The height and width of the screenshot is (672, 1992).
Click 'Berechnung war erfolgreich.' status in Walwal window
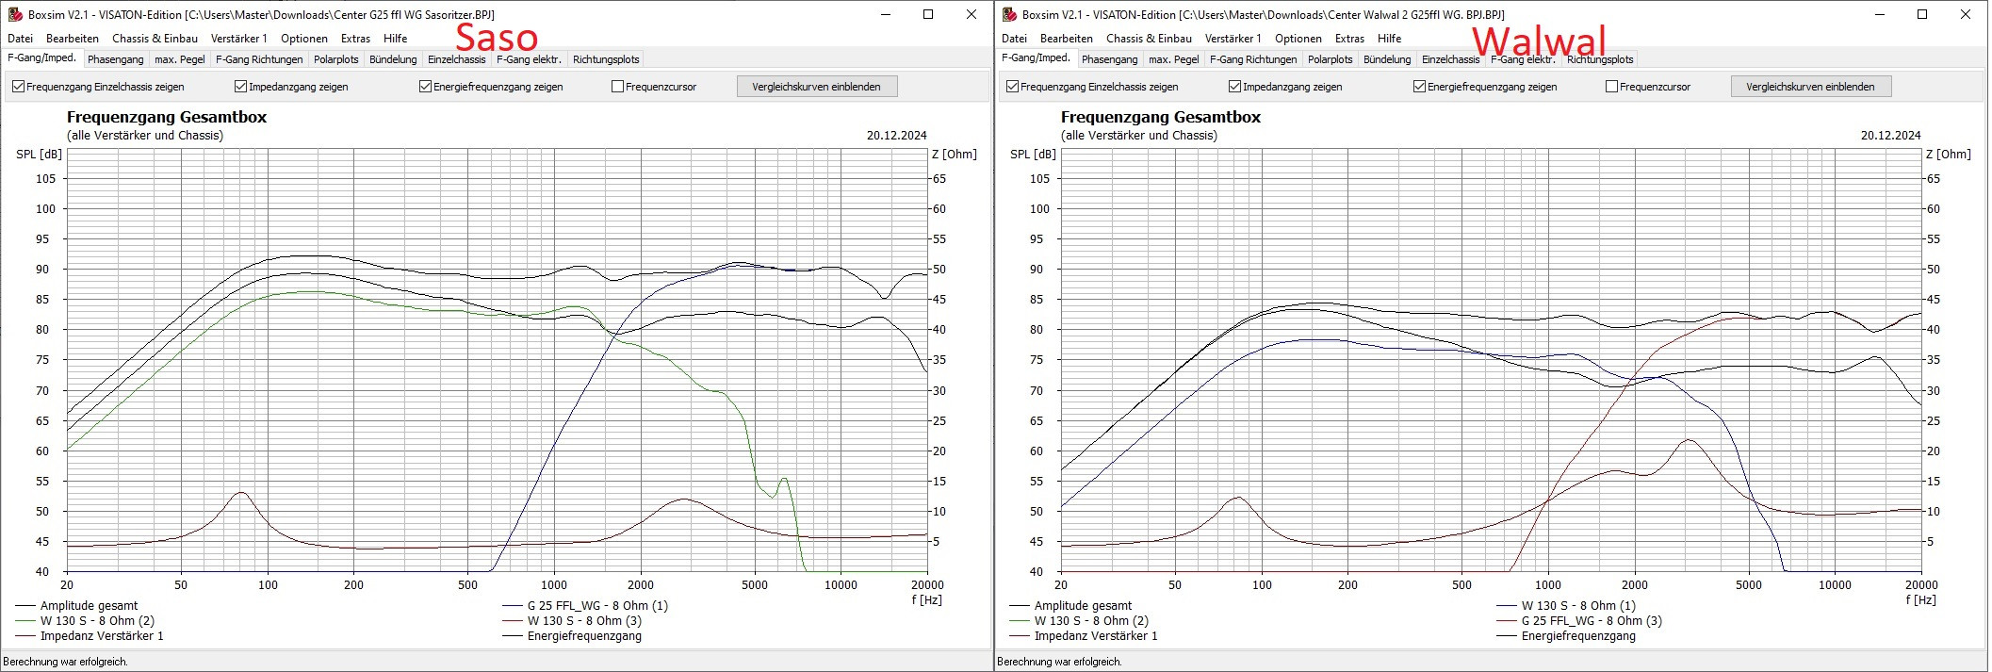pyautogui.click(x=1059, y=662)
